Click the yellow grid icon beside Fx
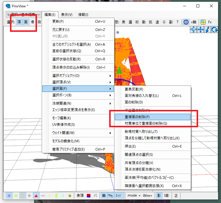The width and height of the screenshot is (221, 203). tap(203, 22)
